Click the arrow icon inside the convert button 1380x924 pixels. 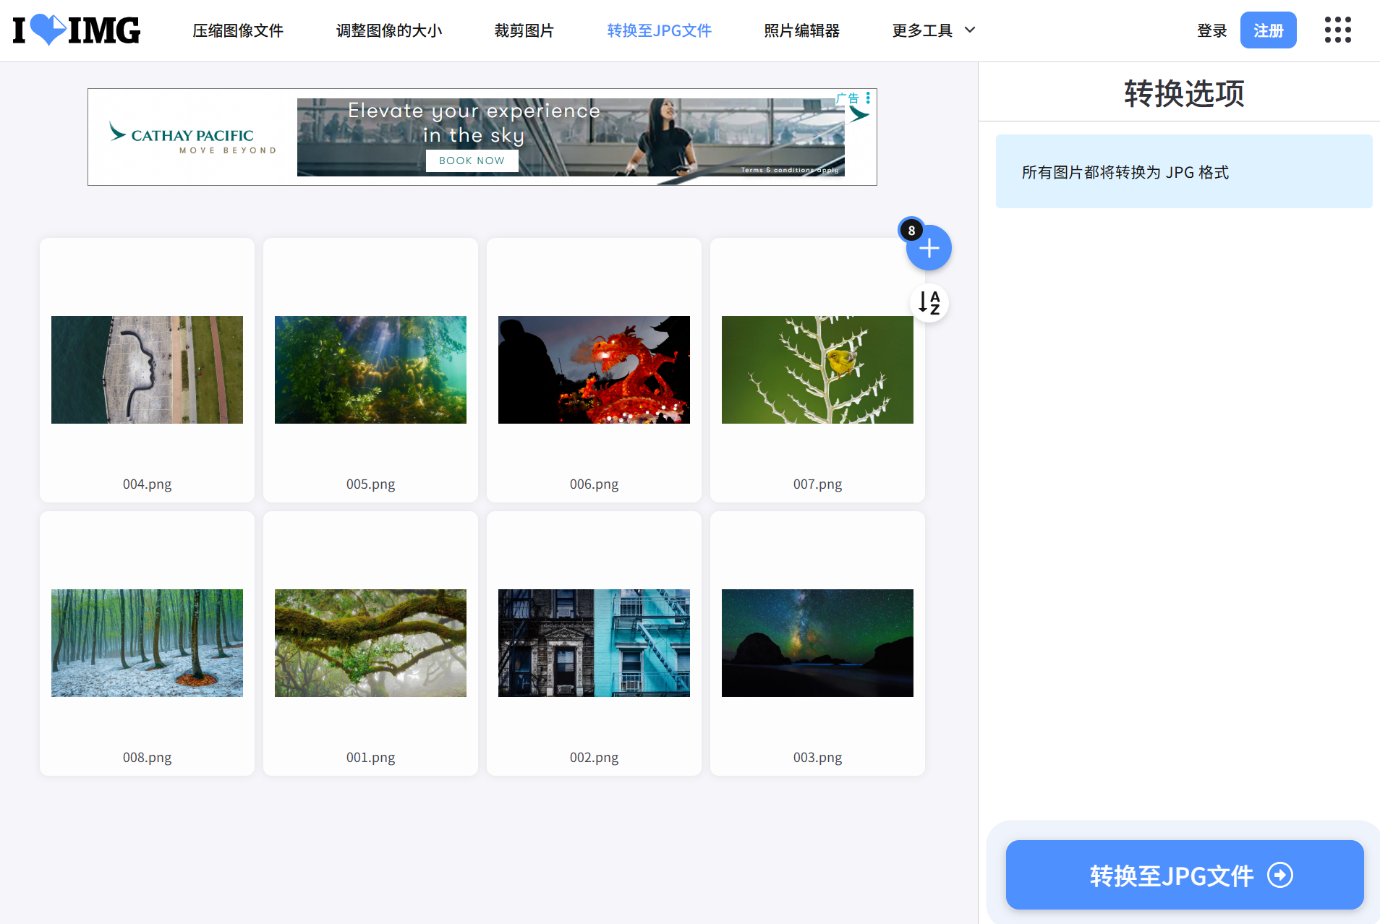[x=1280, y=875]
